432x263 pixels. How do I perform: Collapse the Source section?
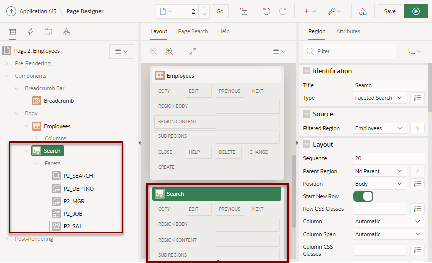(306, 114)
